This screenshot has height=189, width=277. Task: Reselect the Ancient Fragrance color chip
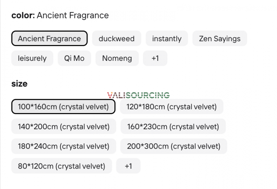[x=49, y=38]
